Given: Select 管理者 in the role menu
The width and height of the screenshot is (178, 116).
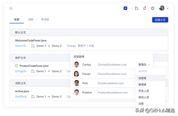Looking at the screenshot, I should coord(150,85).
